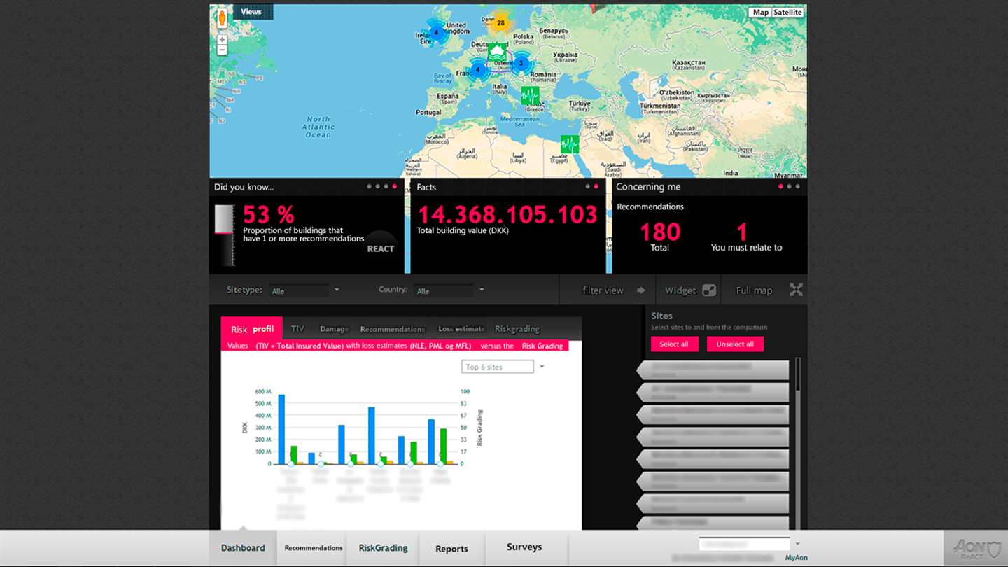The image size is (1008, 567).
Task: Open the Country dropdown
Action: [x=450, y=290]
